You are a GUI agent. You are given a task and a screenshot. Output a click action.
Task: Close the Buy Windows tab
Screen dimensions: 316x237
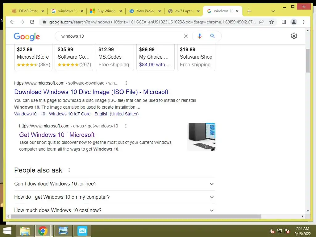tap(121, 11)
